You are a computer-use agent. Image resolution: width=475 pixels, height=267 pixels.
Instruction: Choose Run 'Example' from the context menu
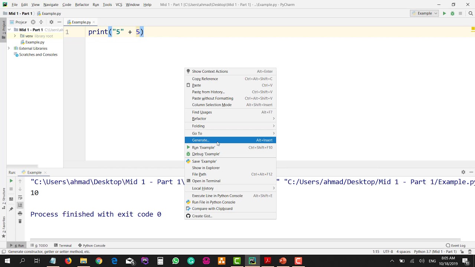(x=230, y=148)
